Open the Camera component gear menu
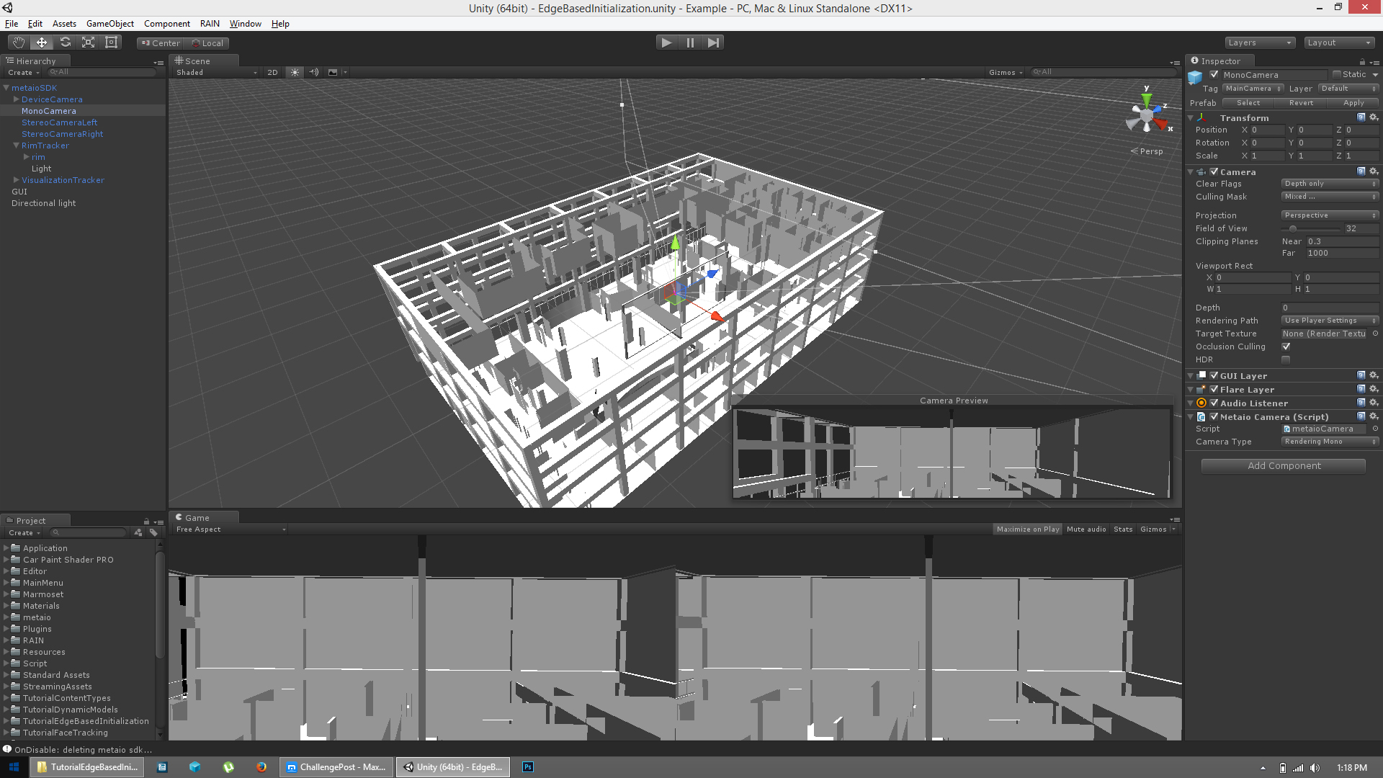This screenshot has height=778, width=1383. click(1374, 171)
